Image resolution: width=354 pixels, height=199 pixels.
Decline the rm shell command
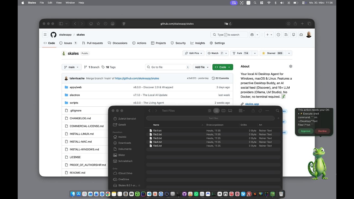coord(322,131)
